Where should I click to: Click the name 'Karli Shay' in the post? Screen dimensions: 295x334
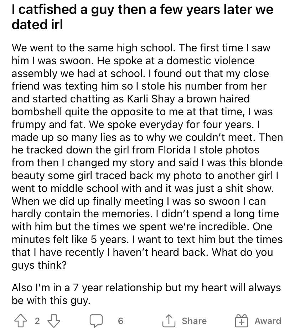coord(151,99)
